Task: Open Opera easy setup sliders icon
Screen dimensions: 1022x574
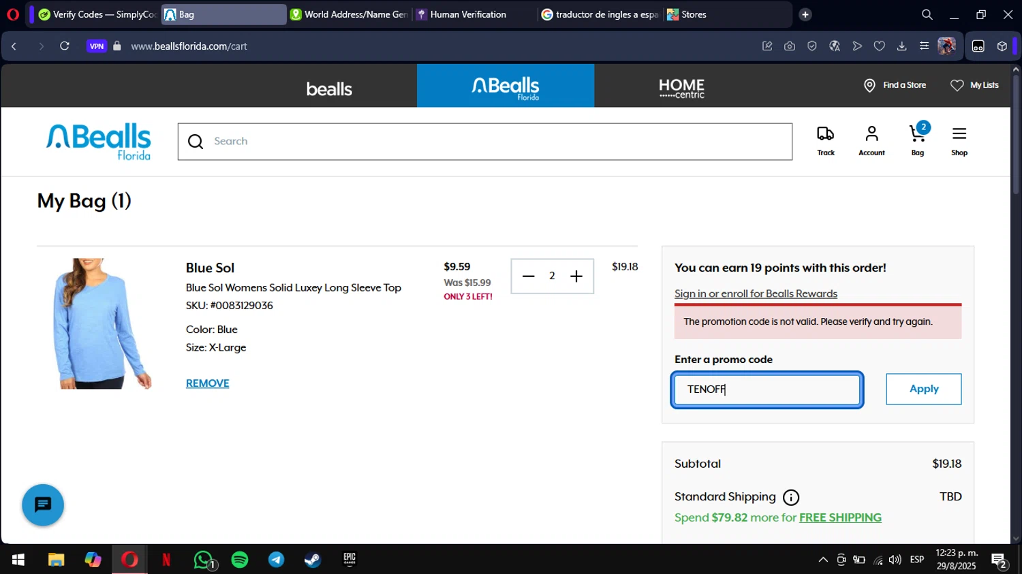Action: [x=924, y=46]
